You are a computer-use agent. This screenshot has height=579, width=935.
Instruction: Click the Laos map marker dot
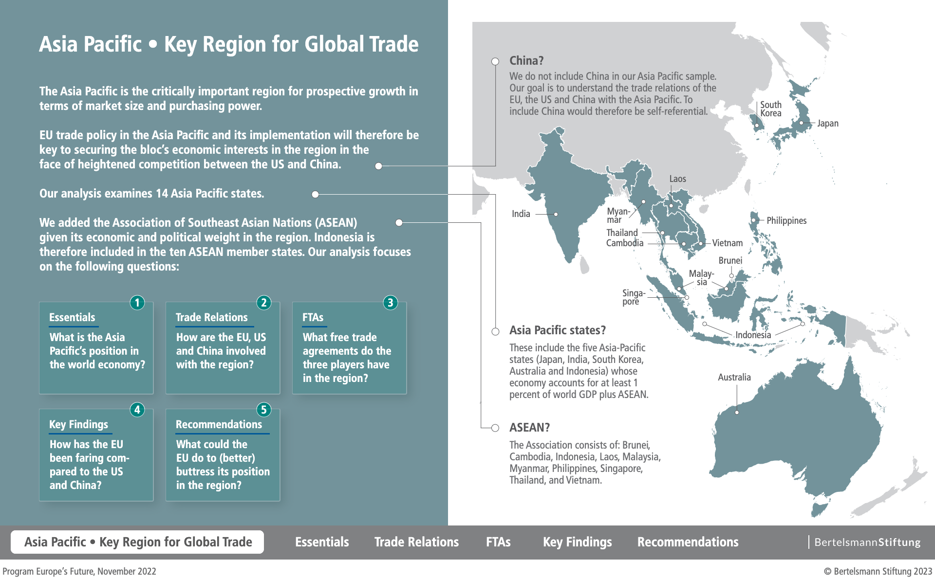(x=671, y=206)
